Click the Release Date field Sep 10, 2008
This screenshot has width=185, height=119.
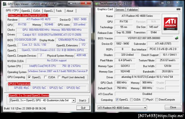(124, 32)
